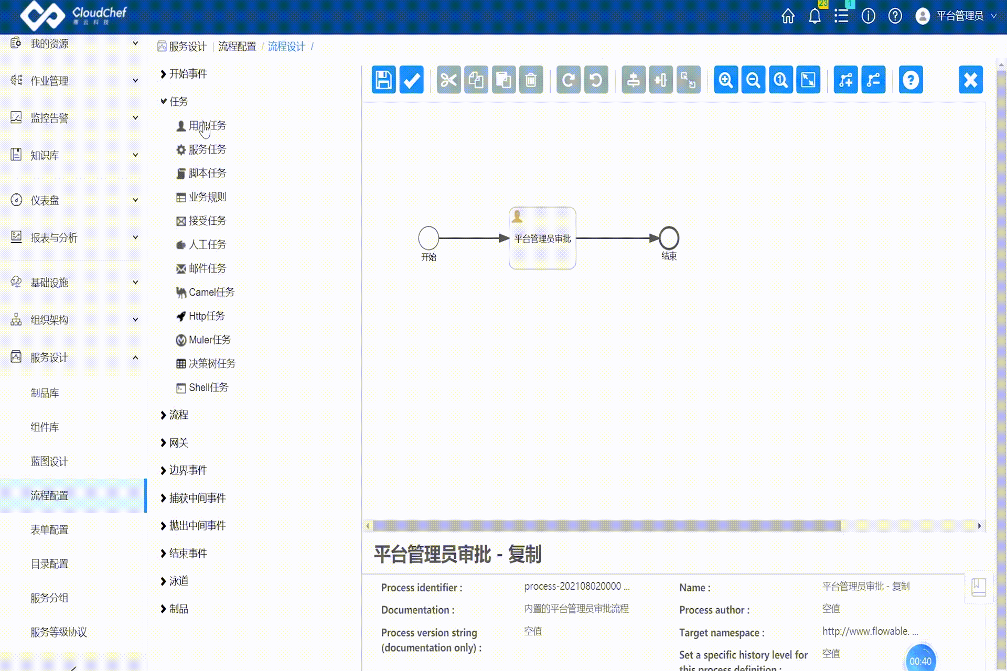Viewport: 1007px width, 671px height.
Task: Open the 蓝图设计 menu item
Action: (49, 462)
